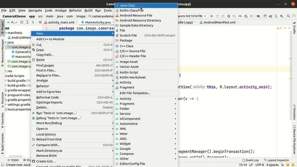This screenshot has height=167, width=297.
Task: Select gradle-wrapper file in tree
Action: [19, 90]
